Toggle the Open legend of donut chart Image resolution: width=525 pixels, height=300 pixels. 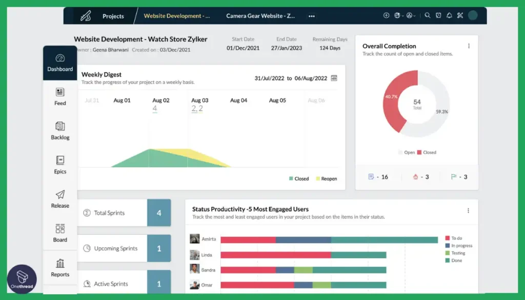[407, 152]
